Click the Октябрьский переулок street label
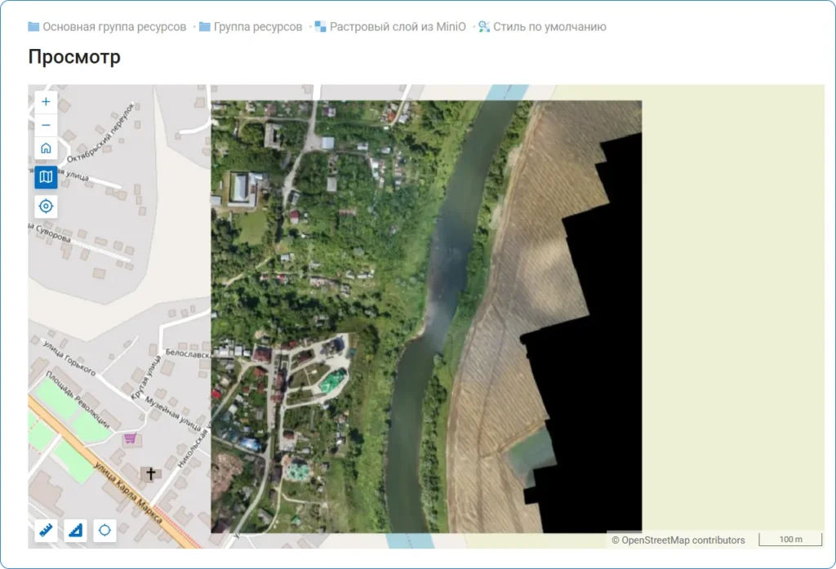This screenshot has height=569, width=836. [100, 133]
